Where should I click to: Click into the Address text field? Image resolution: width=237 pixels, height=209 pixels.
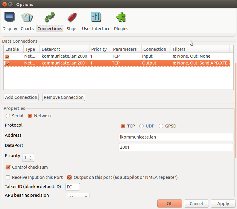(176, 137)
